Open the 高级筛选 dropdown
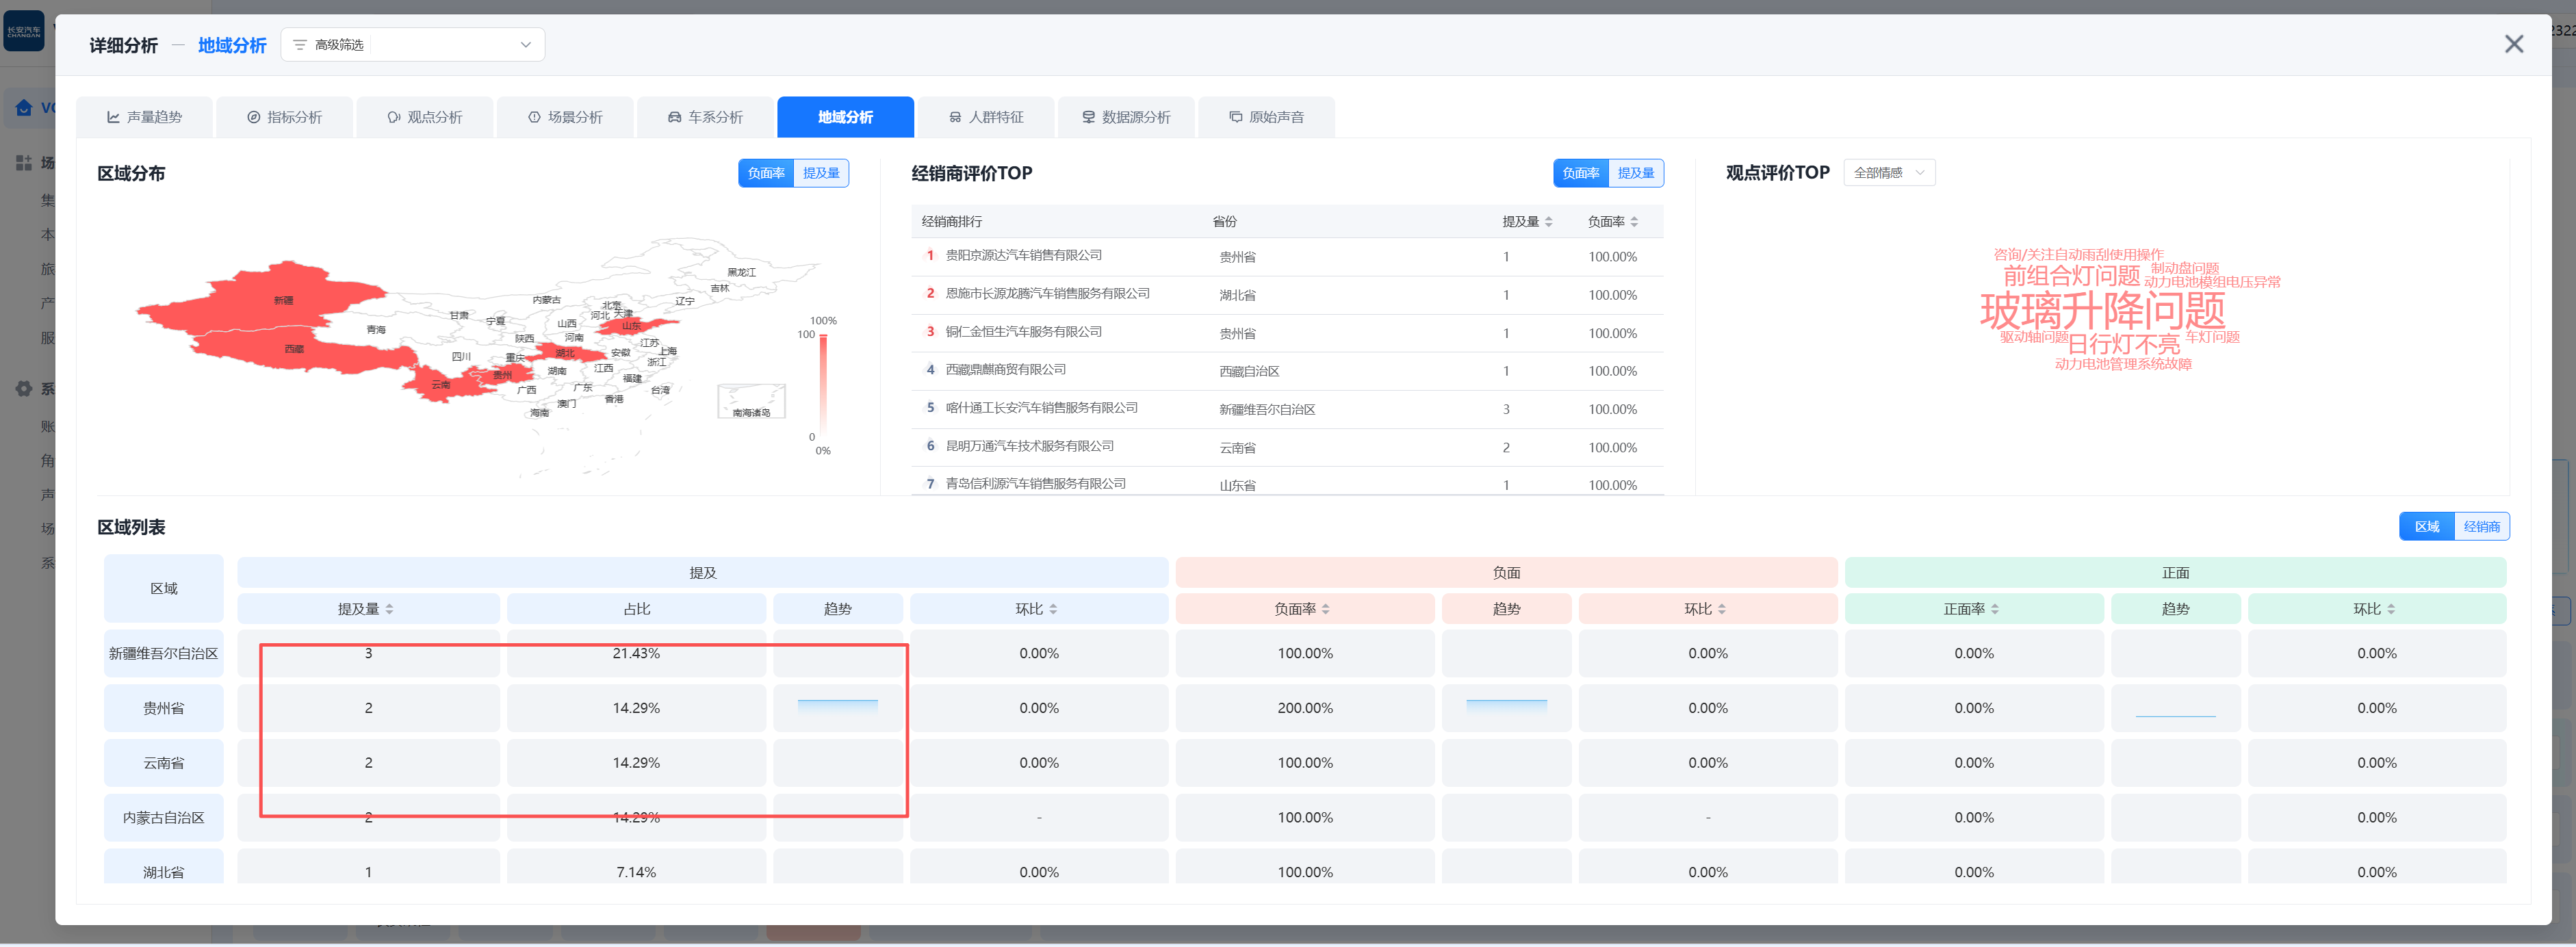This screenshot has height=947, width=2576. click(525, 45)
